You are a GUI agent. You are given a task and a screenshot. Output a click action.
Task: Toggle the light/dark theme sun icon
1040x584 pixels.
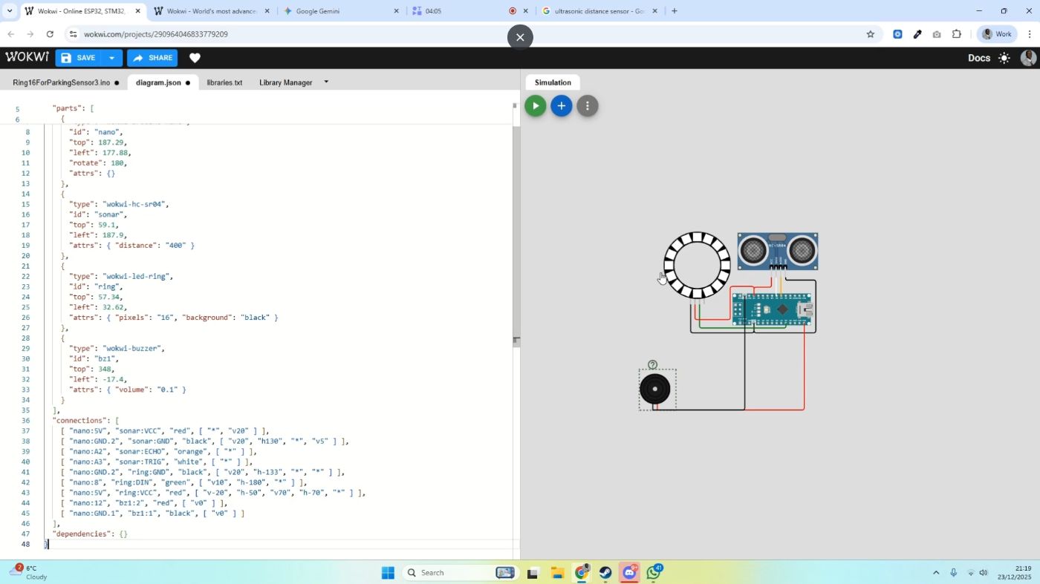(x=1004, y=58)
